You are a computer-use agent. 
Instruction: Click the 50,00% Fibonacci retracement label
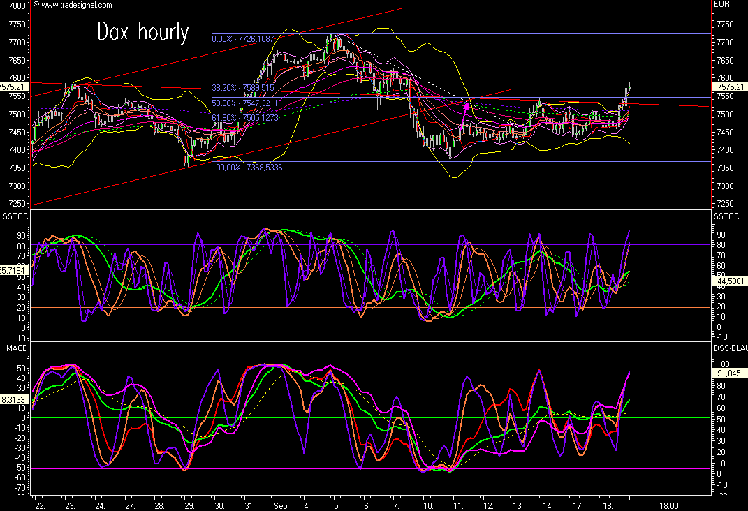click(x=242, y=103)
